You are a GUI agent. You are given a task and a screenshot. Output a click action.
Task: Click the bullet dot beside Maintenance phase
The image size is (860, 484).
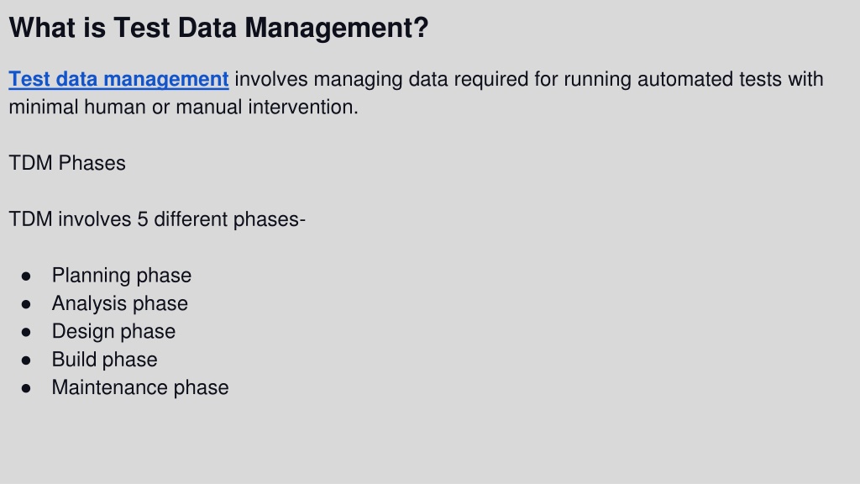tap(26, 388)
